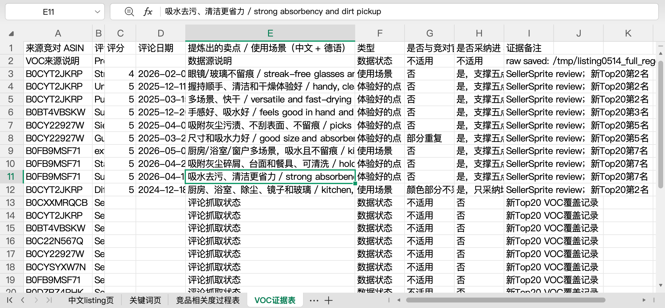Open the insert function fx icon
The image size is (665, 308).
tap(148, 12)
